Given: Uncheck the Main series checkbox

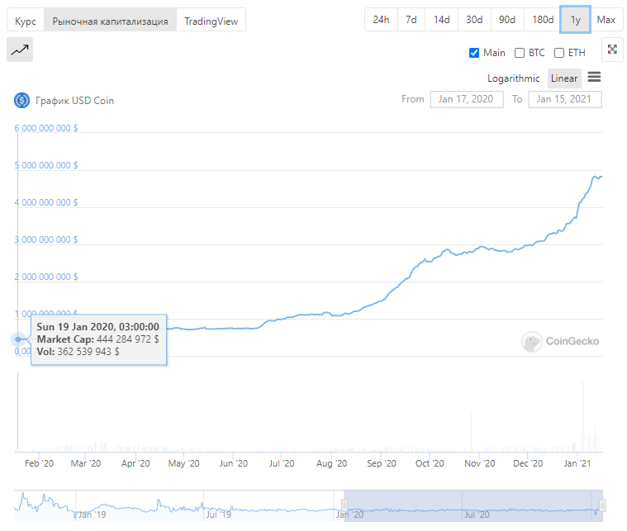Looking at the screenshot, I should [474, 53].
